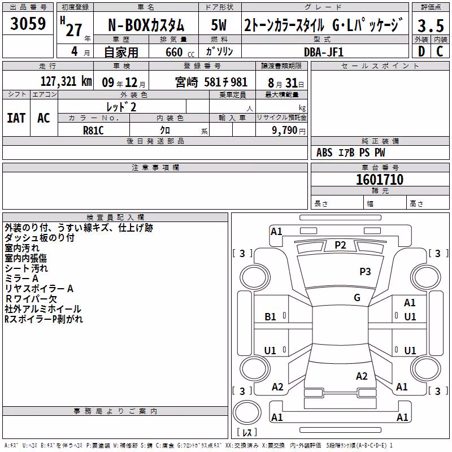Click overall score 3.5
Image resolution: width=452 pixels, height=452 pixels.
431,25
